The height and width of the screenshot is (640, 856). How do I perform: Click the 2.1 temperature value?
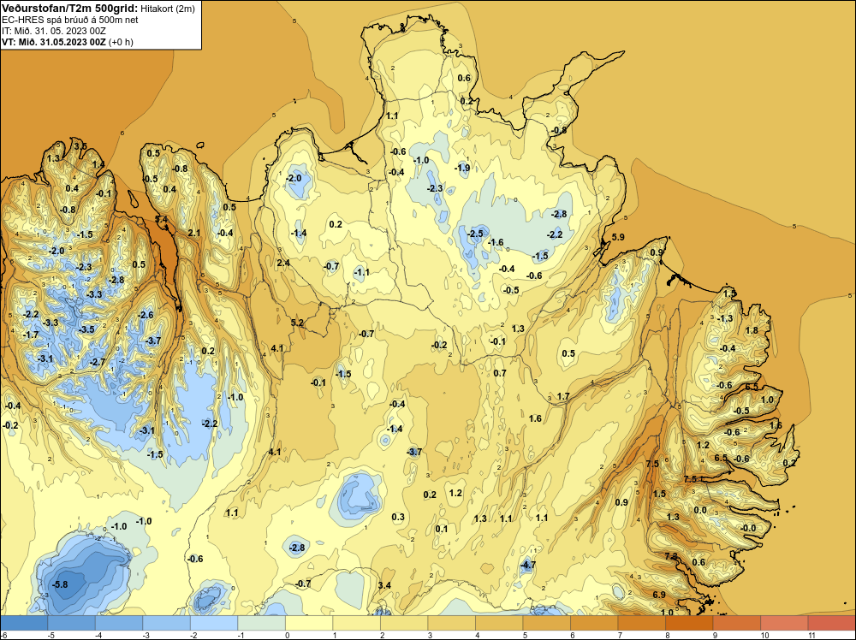pyautogui.click(x=194, y=233)
